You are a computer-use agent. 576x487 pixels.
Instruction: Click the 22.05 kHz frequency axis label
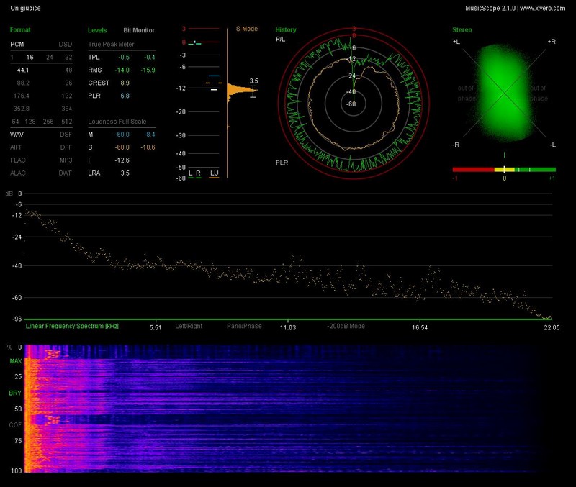tap(552, 327)
